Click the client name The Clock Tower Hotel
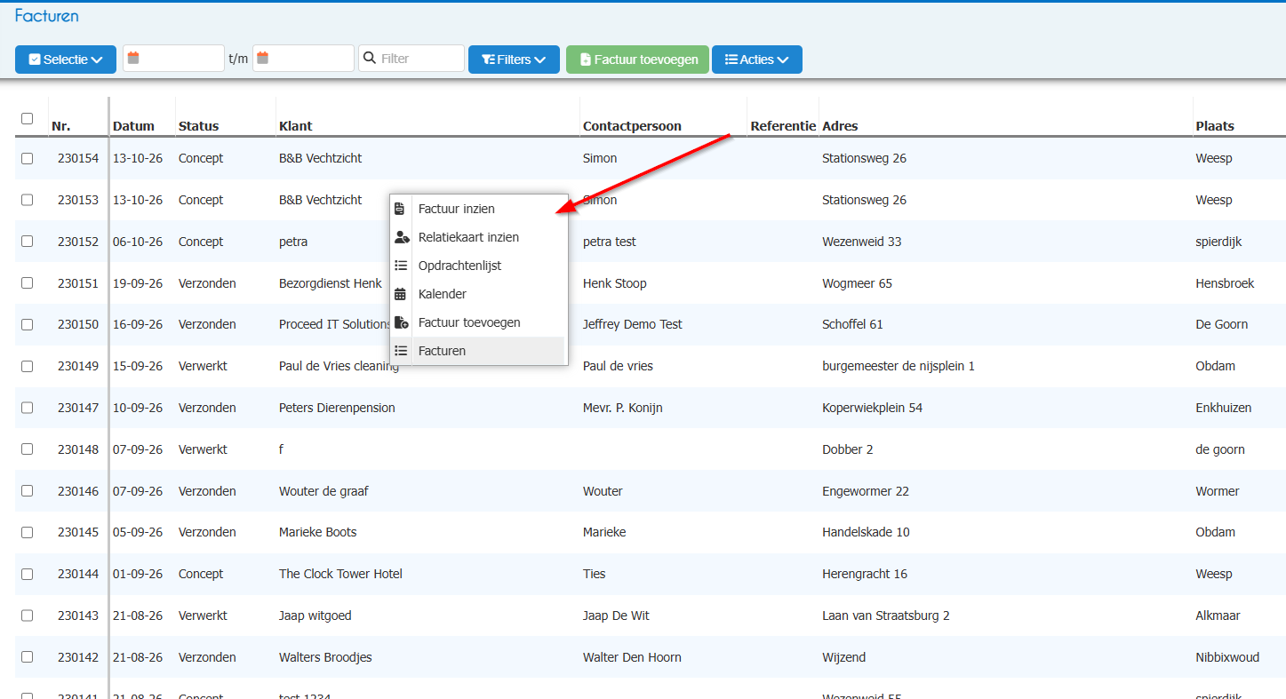This screenshot has height=699, width=1286. (340, 574)
